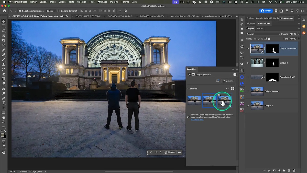Collapse the Propriétés panel with double chevrons

[233, 69]
